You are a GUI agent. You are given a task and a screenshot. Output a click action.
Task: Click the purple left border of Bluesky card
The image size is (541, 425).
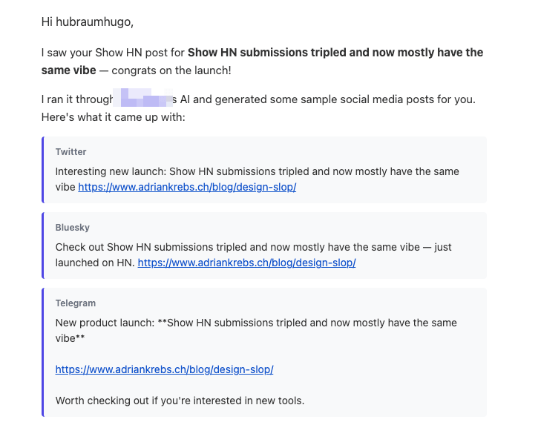point(43,246)
